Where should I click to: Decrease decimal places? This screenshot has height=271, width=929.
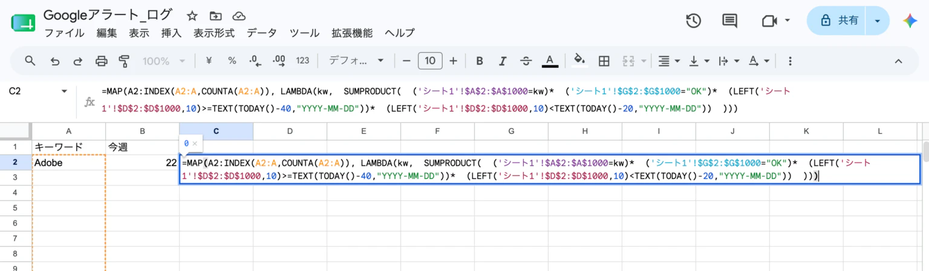click(x=255, y=60)
